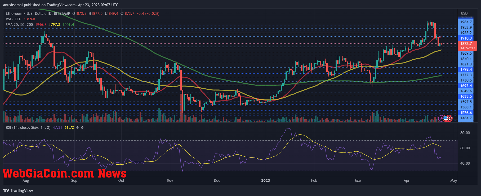This screenshot has width=481, height=196.
Task: Select the RSI indicator legend
Action: coord(28,127)
